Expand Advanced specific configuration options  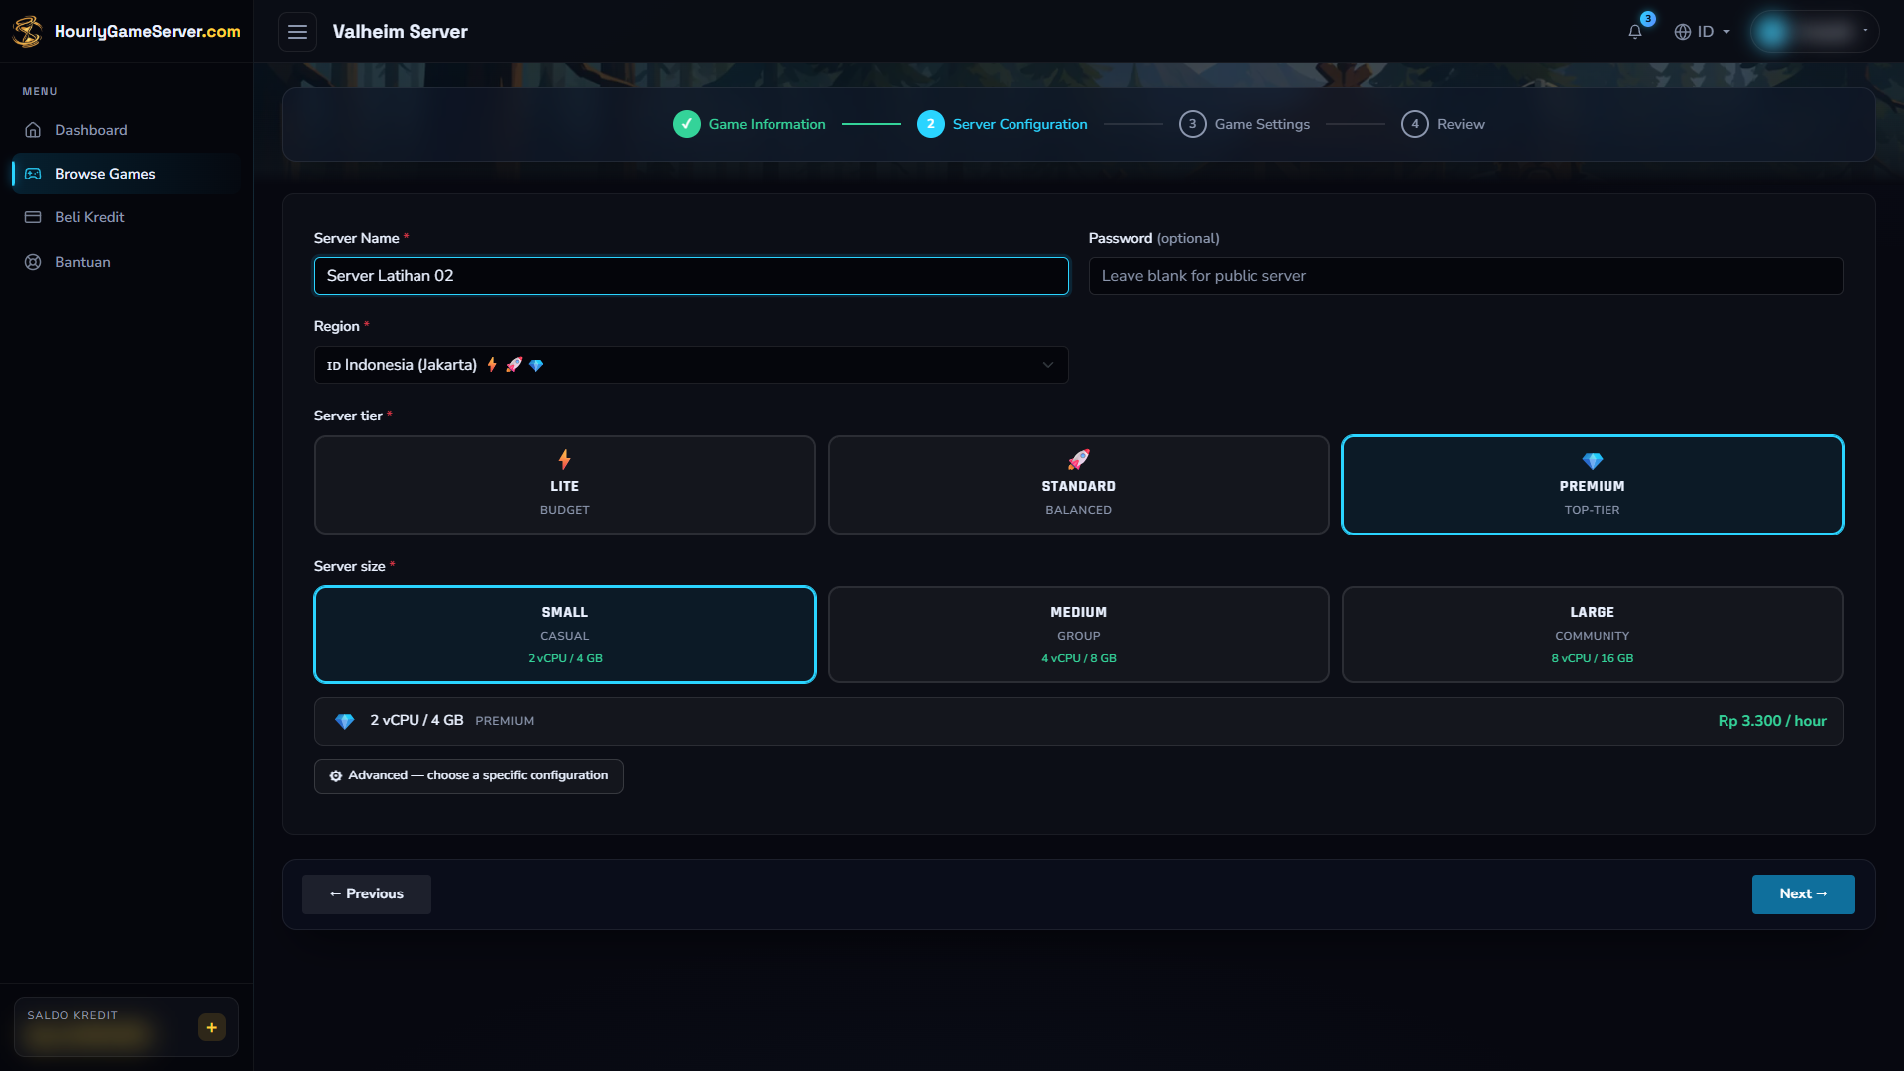[469, 776]
